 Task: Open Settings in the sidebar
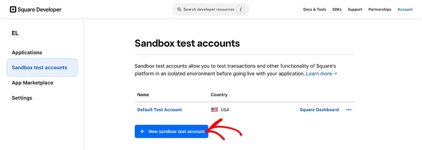(22, 98)
